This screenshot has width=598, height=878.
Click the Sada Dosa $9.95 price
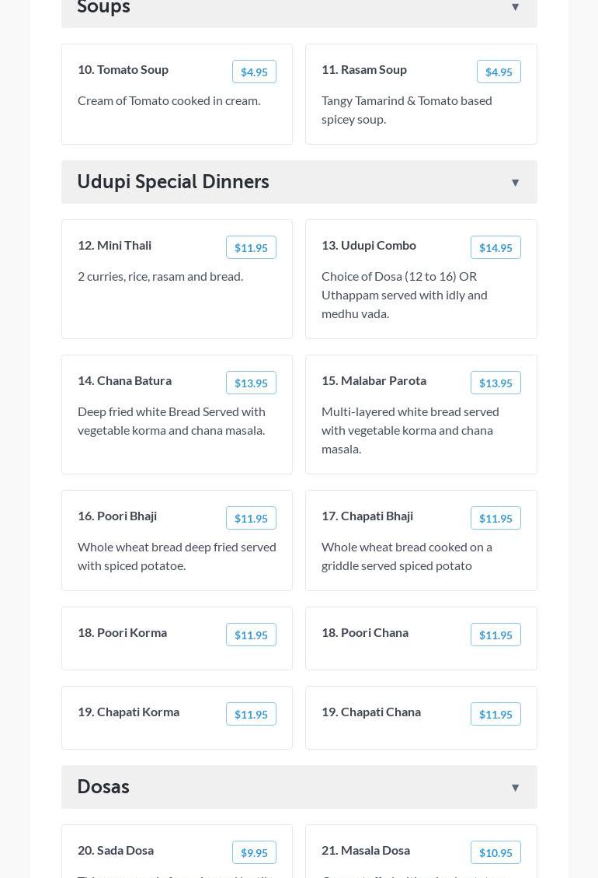(254, 852)
